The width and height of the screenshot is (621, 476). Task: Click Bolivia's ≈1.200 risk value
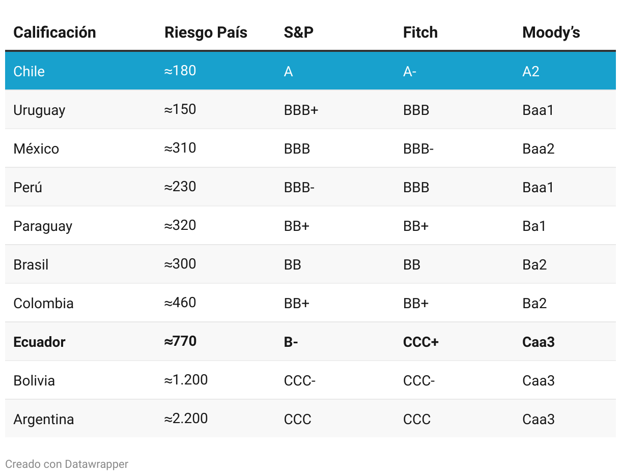[186, 380]
